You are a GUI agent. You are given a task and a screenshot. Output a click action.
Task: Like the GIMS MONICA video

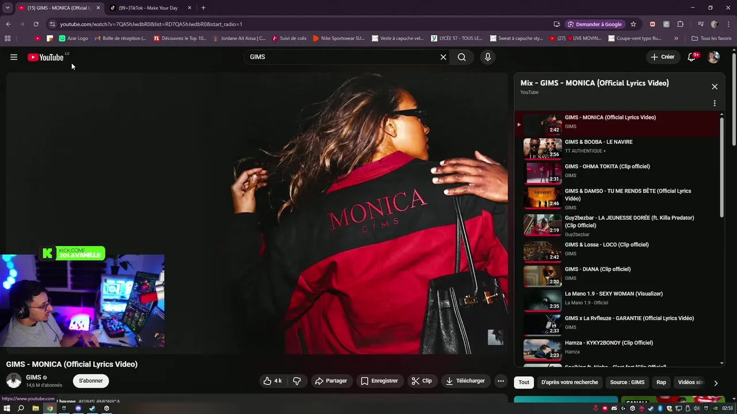[272, 381]
